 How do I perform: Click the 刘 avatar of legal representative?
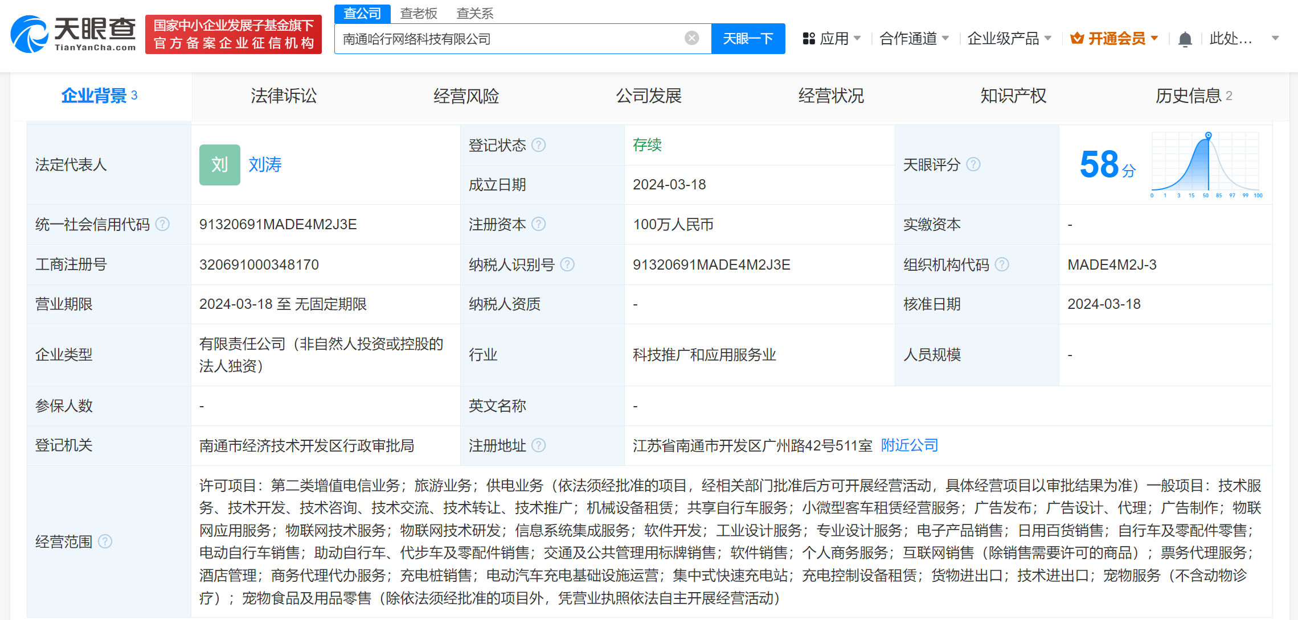219,165
